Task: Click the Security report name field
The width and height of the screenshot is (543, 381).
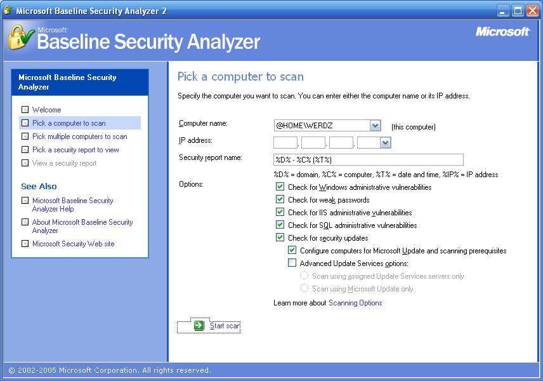Action: click(369, 159)
